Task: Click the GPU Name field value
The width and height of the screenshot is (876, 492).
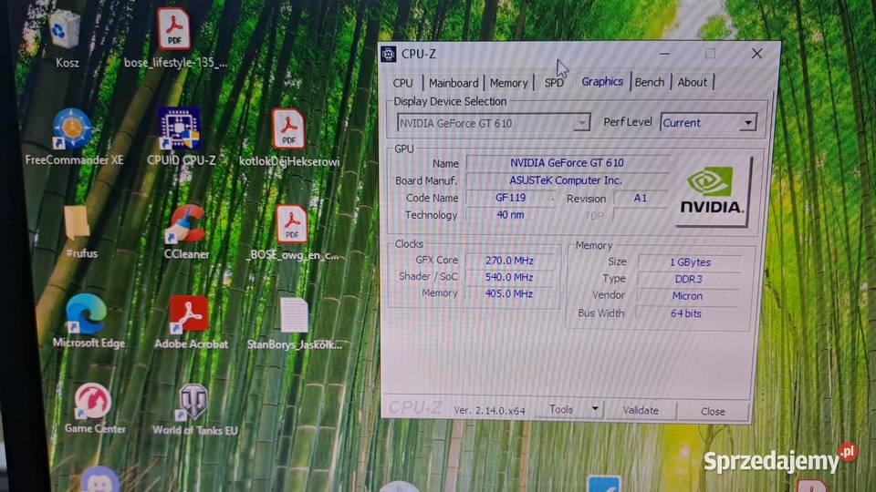Action: (x=567, y=163)
